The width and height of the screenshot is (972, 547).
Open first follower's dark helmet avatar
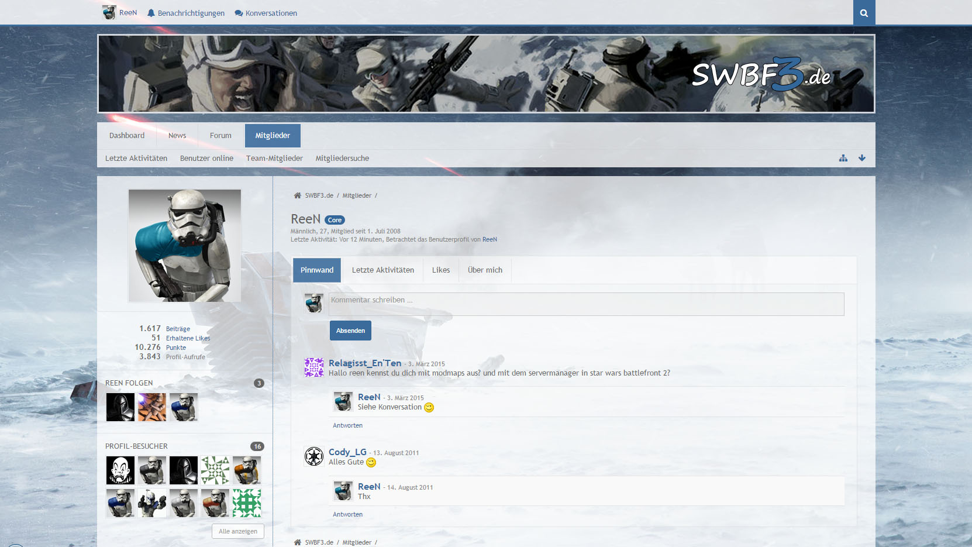click(120, 407)
